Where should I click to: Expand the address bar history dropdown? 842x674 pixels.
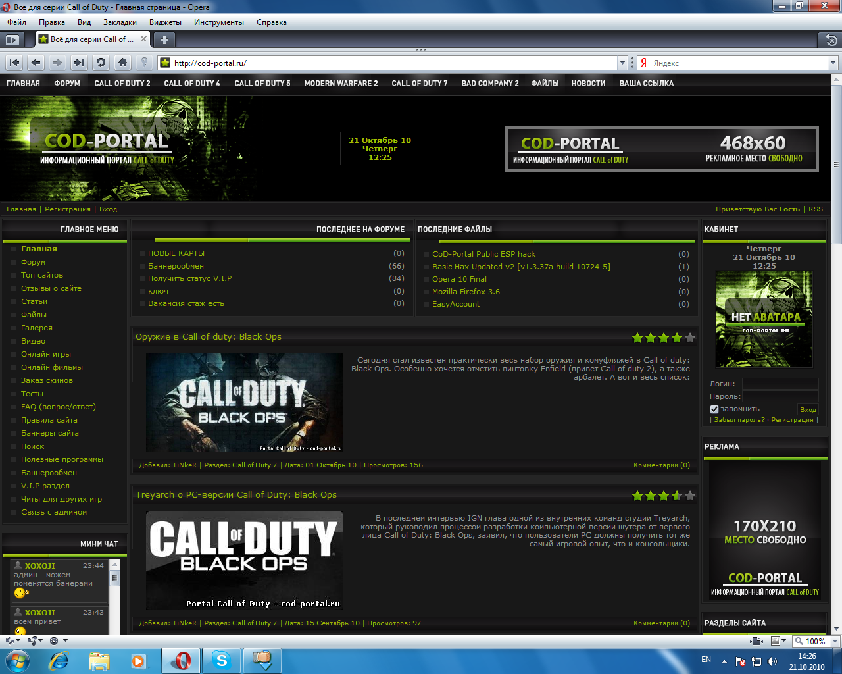tap(622, 63)
